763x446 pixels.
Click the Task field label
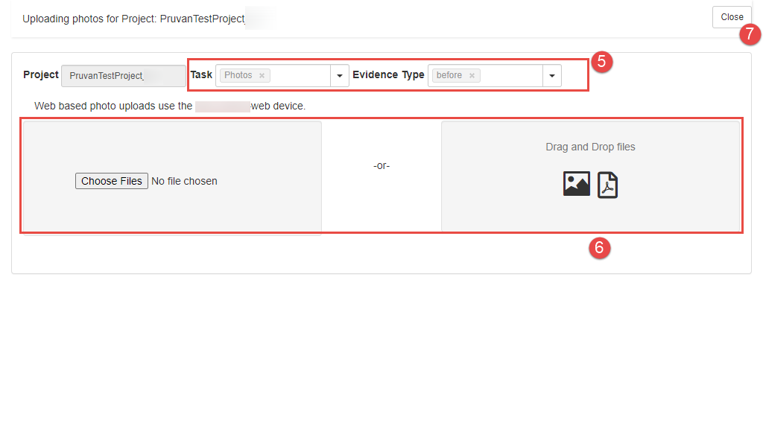[201, 75]
